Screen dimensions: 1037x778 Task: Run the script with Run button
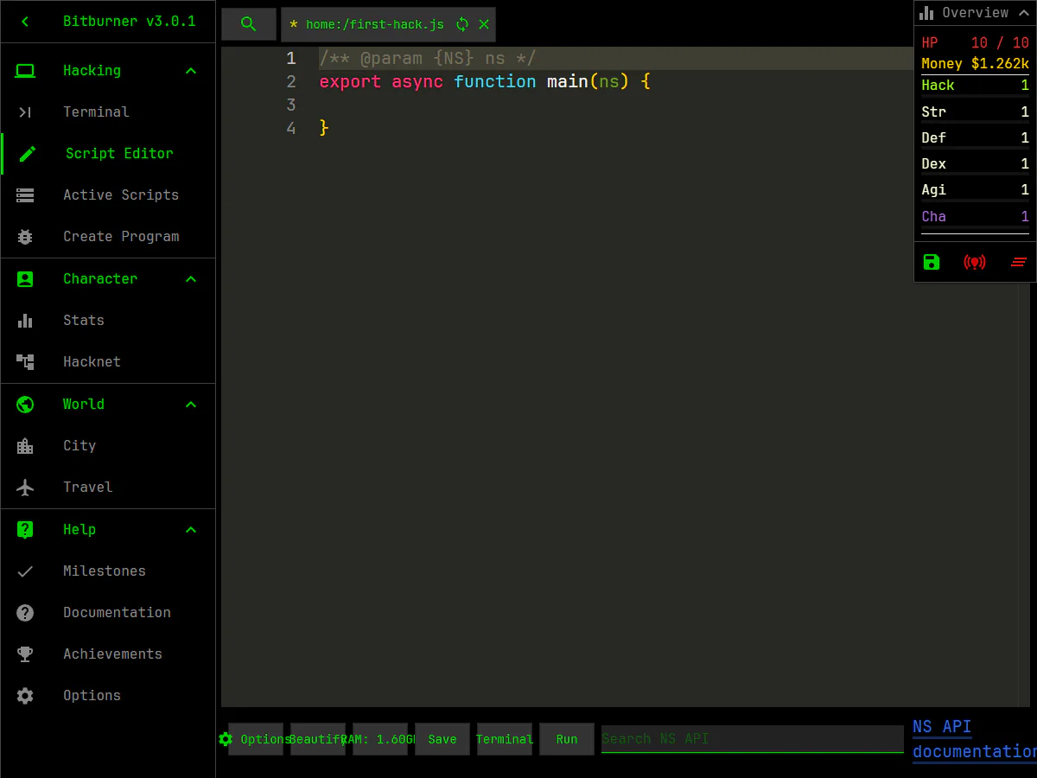[x=567, y=739]
